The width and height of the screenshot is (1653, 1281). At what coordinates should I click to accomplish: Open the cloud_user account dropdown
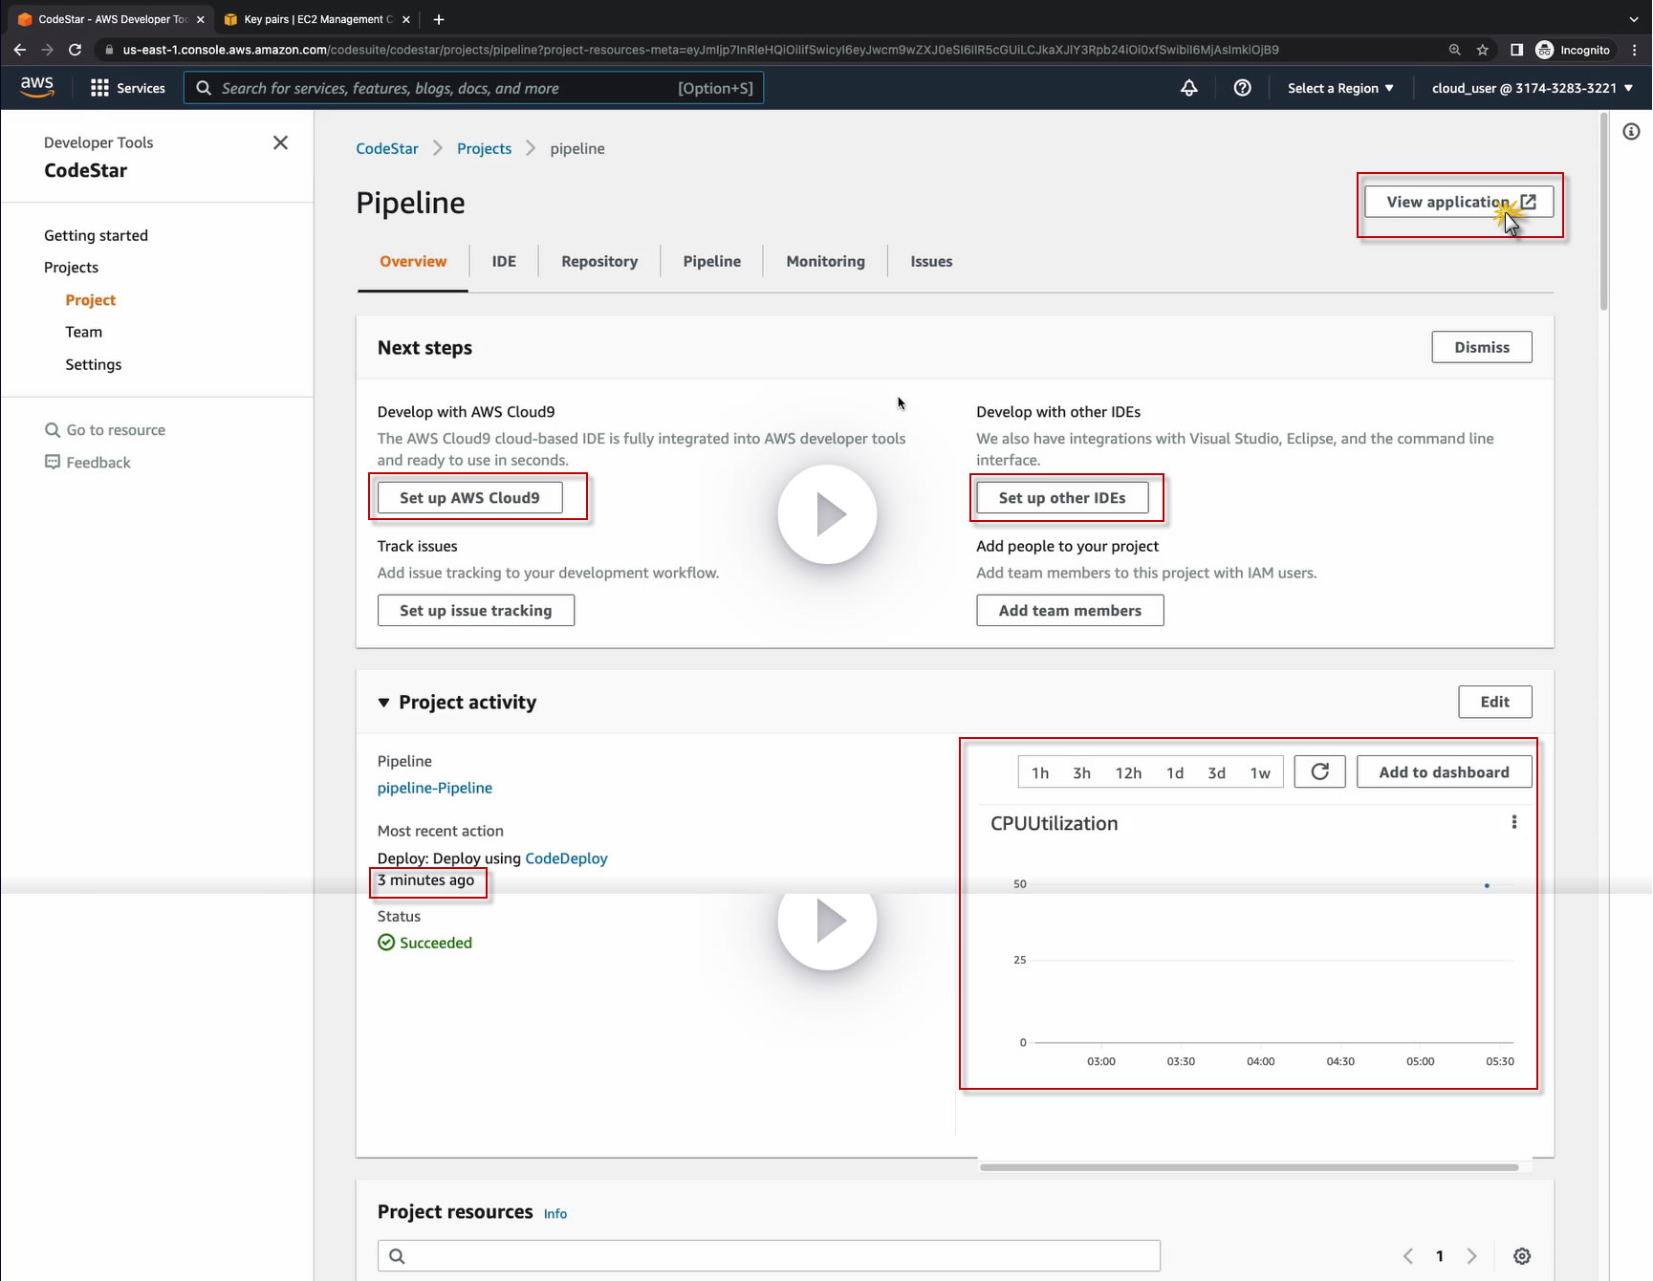[1532, 88]
